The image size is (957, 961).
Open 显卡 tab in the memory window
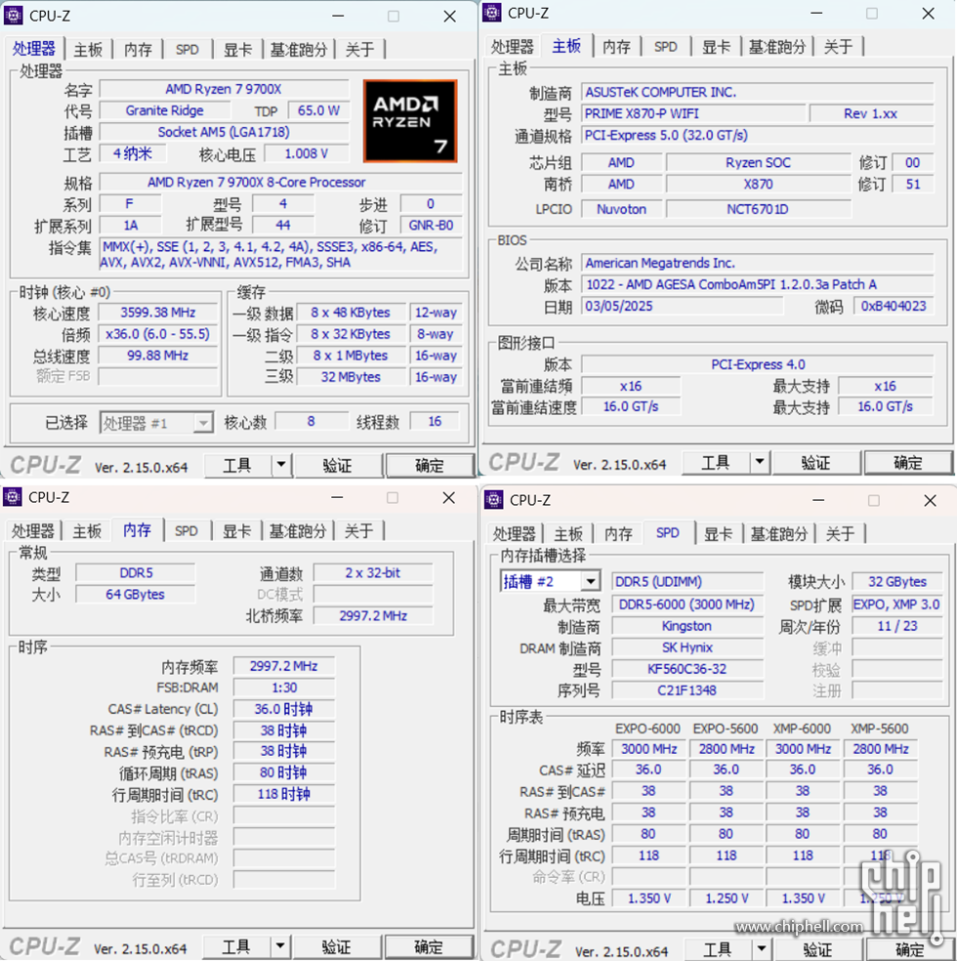[x=236, y=530]
